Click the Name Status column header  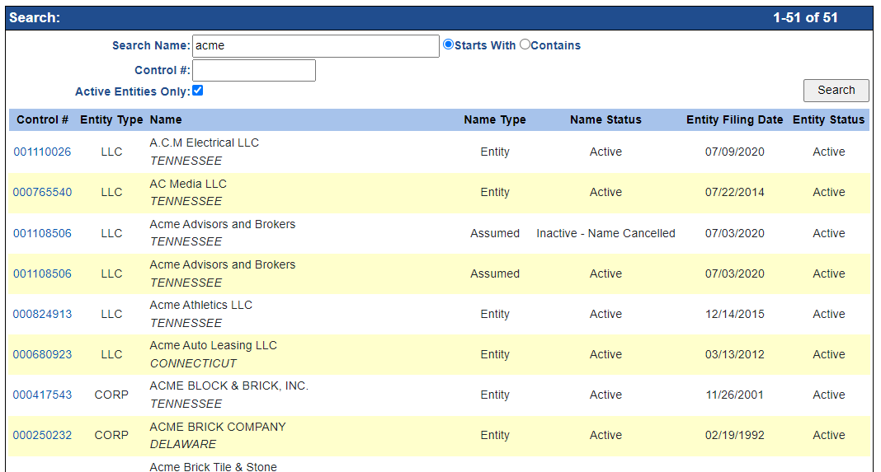(605, 120)
